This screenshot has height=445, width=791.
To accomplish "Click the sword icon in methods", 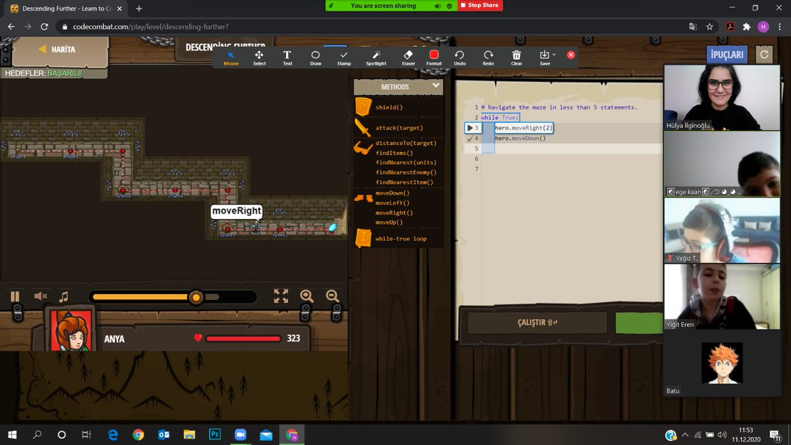I will click(363, 127).
